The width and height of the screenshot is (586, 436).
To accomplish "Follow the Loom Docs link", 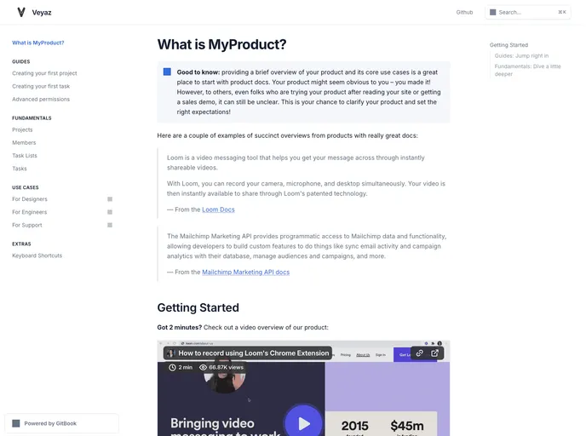I will coord(218,209).
